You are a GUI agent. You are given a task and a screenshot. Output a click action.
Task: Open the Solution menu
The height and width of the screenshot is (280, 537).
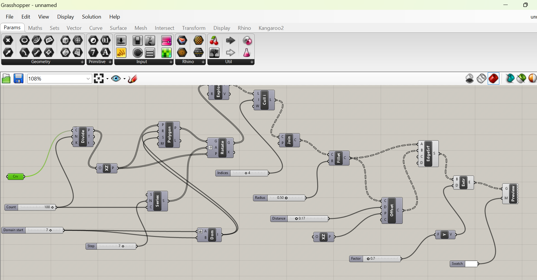click(91, 17)
